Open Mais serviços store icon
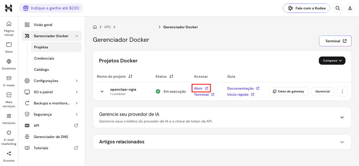This screenshot has width=359, height=166. [x=9, y=95]
